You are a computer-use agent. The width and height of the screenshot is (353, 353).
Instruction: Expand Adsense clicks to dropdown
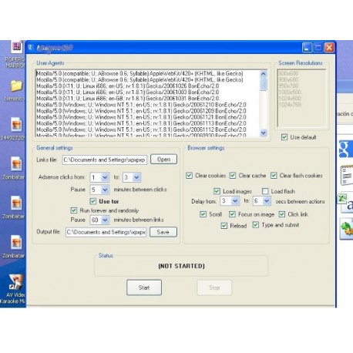(x=136, y=177)
